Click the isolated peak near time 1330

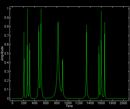86,25
